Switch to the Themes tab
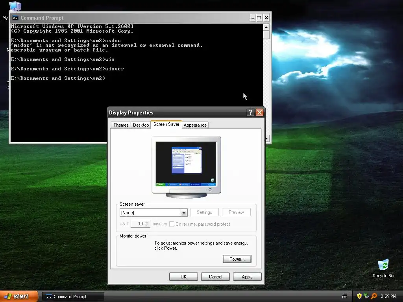Screen dimensions: 403x302 click(121, 125)
